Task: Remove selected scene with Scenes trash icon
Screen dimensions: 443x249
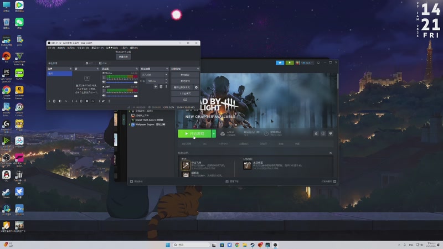Action: coord(54,101)
